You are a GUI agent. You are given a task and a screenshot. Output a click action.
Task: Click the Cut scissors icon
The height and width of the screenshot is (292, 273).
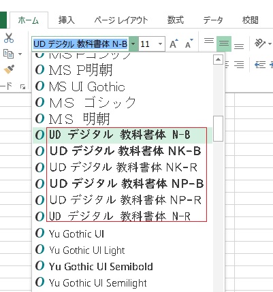point(9,38)
